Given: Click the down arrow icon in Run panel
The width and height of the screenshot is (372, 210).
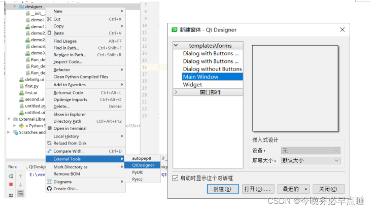Looking at the screenshot, I should click(20, 185).
